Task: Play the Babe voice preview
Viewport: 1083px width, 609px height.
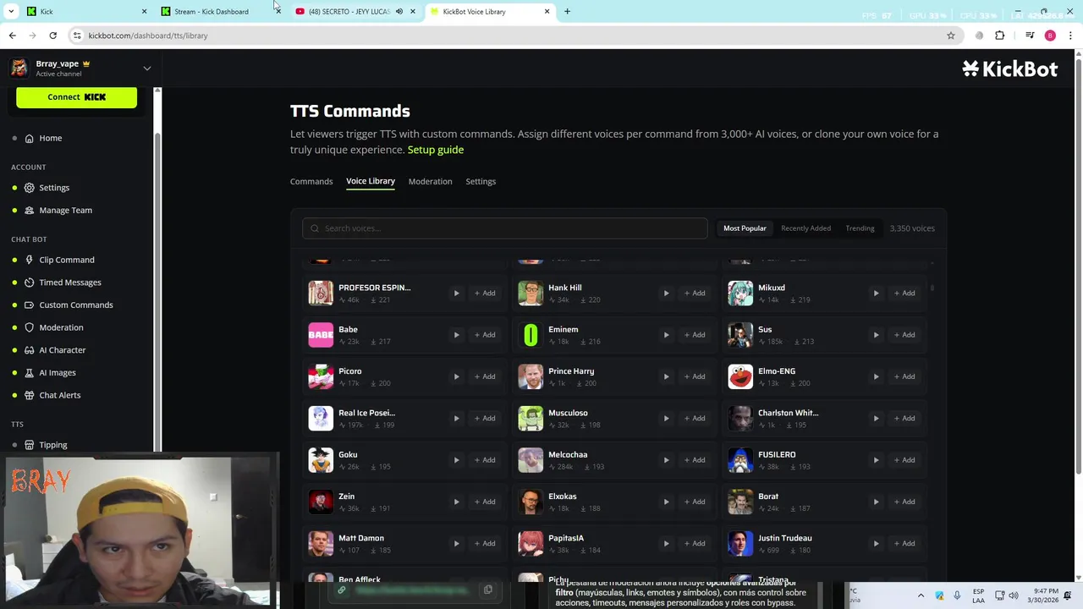Action: [x=456, y=335]
